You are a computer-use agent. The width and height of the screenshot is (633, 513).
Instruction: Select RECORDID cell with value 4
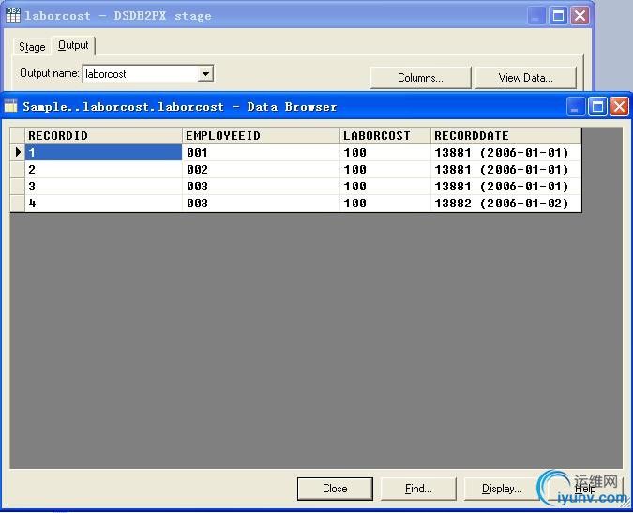point(103,203)
